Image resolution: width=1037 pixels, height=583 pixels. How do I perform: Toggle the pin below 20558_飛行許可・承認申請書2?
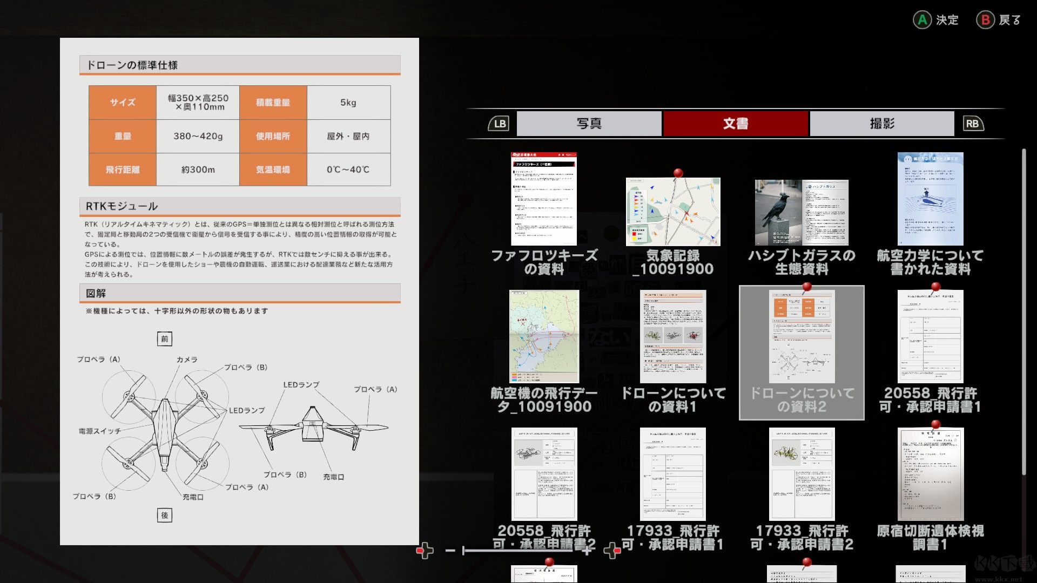550,561
